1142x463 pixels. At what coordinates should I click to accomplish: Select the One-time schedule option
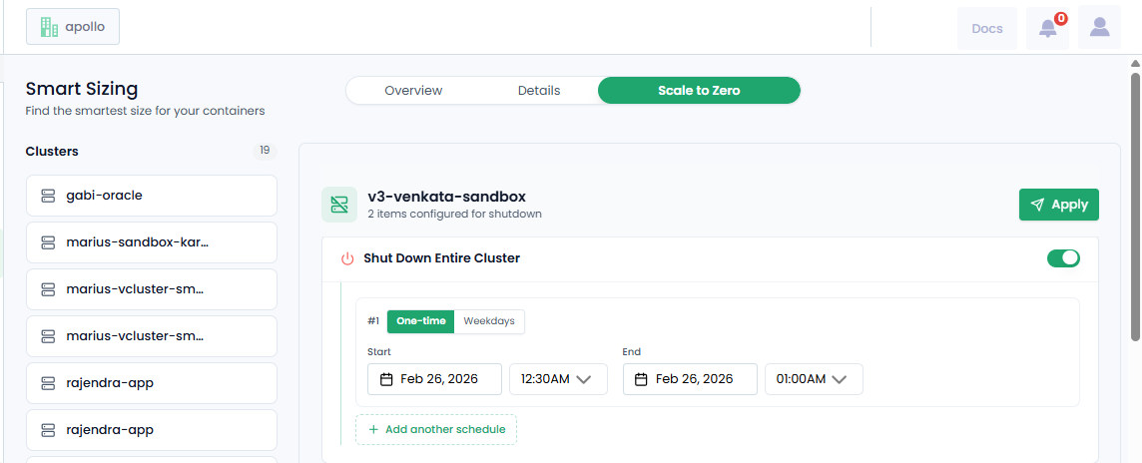coord(420,321)
